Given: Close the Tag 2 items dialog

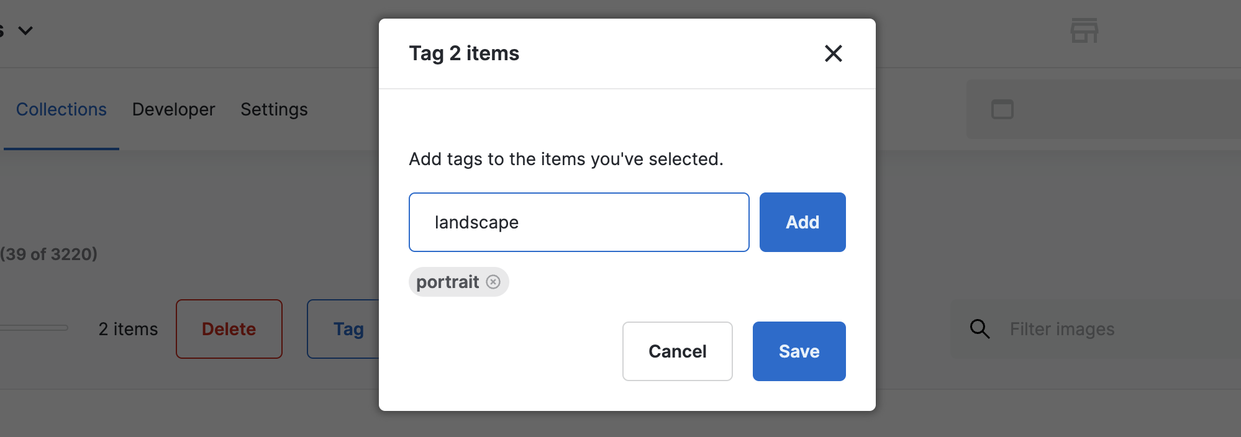Looking at the screenshot, I should 833,53.
